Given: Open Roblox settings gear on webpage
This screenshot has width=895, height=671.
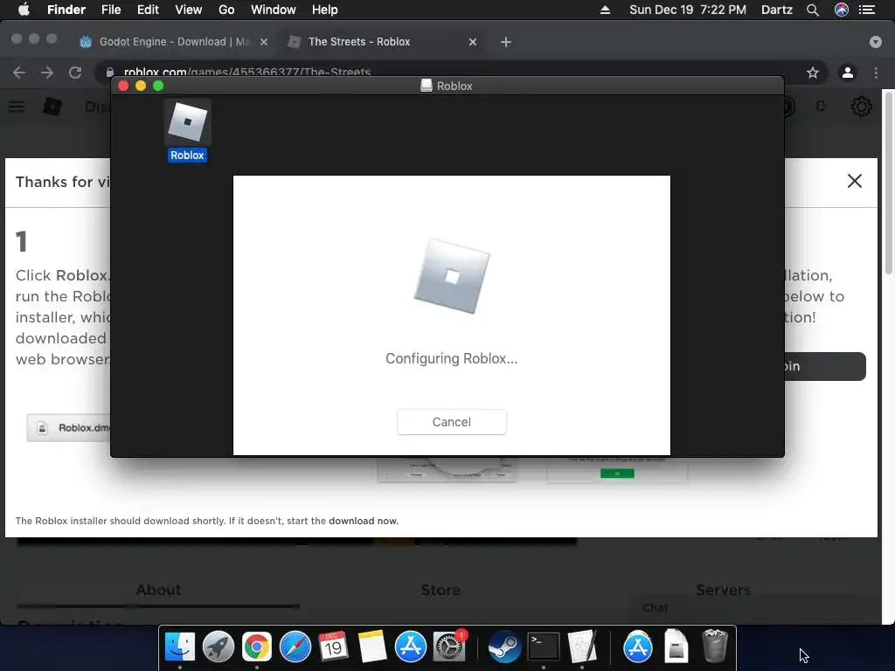Looking at the screenshot, I should coord(861,107).
